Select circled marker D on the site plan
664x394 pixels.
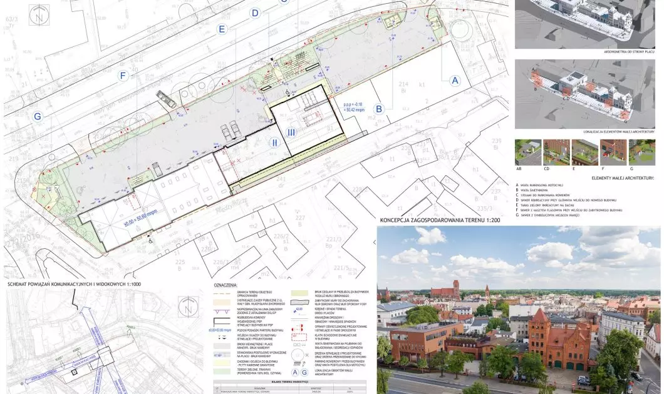coord(255,13)
